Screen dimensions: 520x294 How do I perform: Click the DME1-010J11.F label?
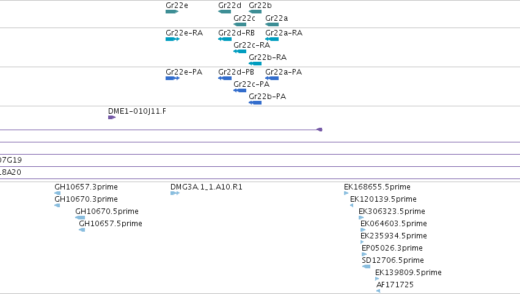[137, 111]
